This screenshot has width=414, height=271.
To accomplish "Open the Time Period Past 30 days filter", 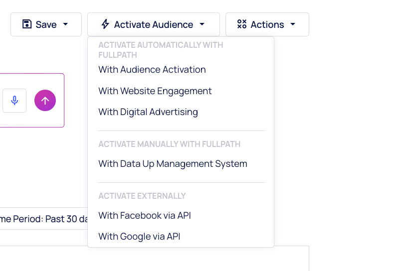I will point(44,219).
